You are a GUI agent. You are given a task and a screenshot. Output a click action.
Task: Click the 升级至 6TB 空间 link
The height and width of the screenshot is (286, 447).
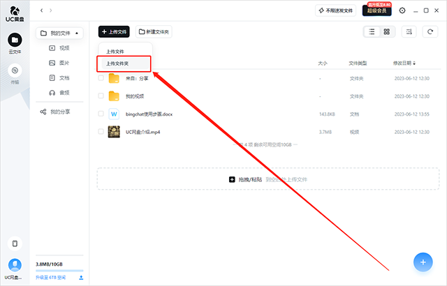pos(51,277)
